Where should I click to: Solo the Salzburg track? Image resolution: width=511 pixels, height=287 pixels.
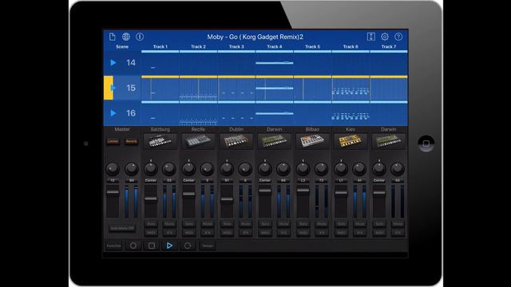151,224
